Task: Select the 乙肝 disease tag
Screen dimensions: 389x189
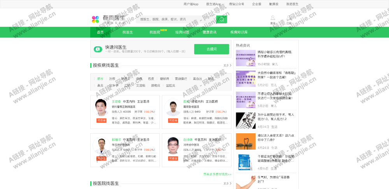Action: click(127, 86)
